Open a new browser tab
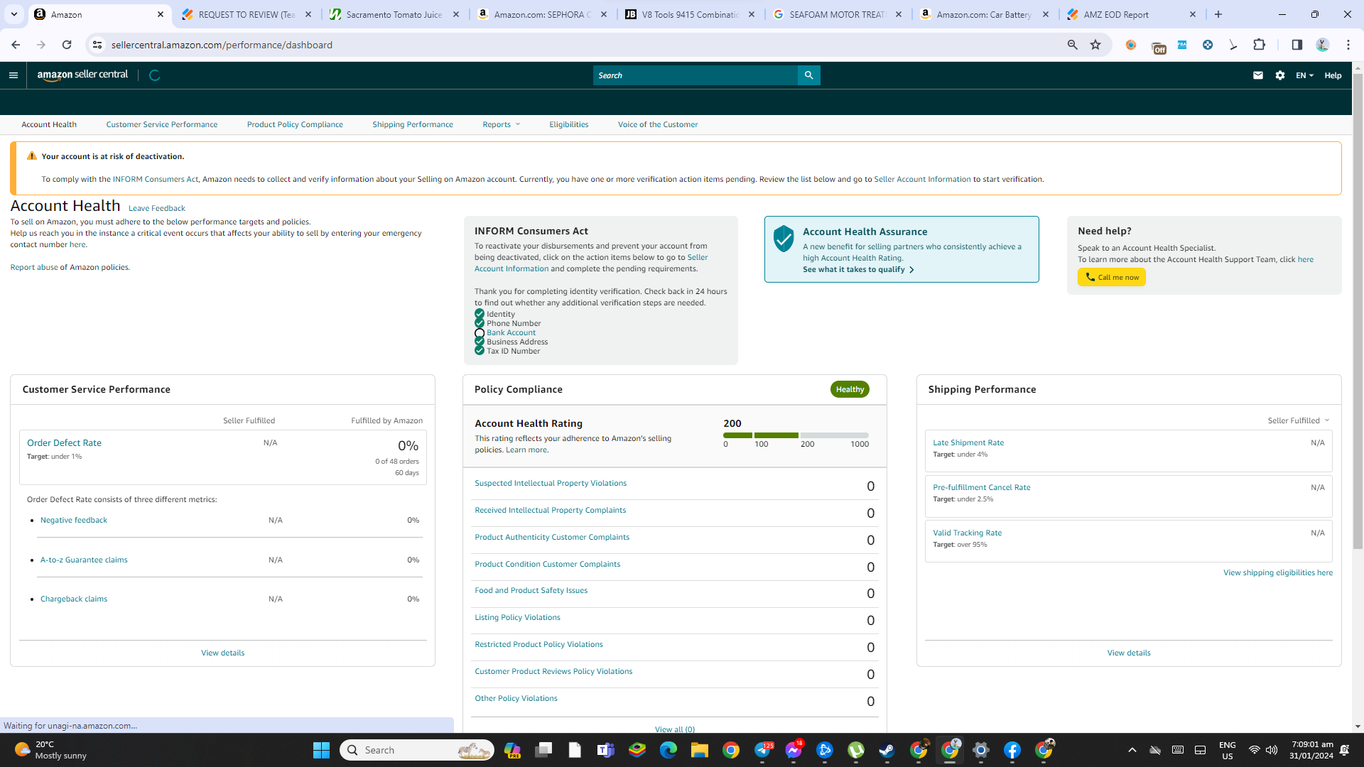The height and width of the screenshot is (767, 1364). point(1218,14)
